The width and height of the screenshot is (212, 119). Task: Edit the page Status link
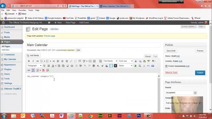[178, 56]
